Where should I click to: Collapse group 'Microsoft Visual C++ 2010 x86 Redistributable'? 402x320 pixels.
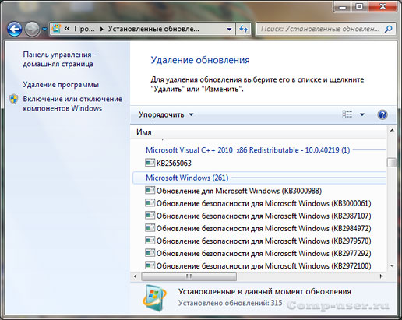[x=248, y=150]
